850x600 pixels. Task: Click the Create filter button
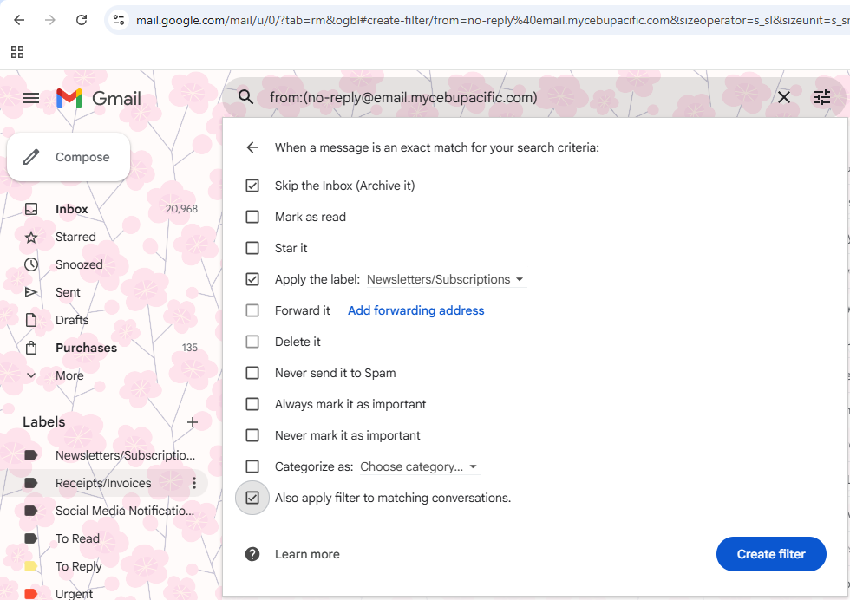pyautogui.click(x=771, y=554)
